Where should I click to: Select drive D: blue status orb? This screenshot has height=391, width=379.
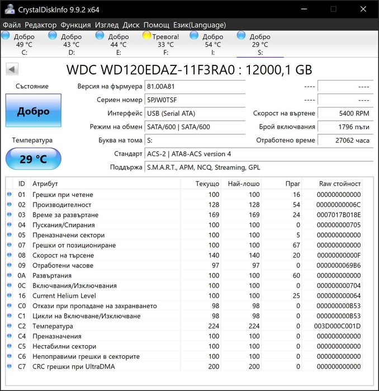click(53, 35)
